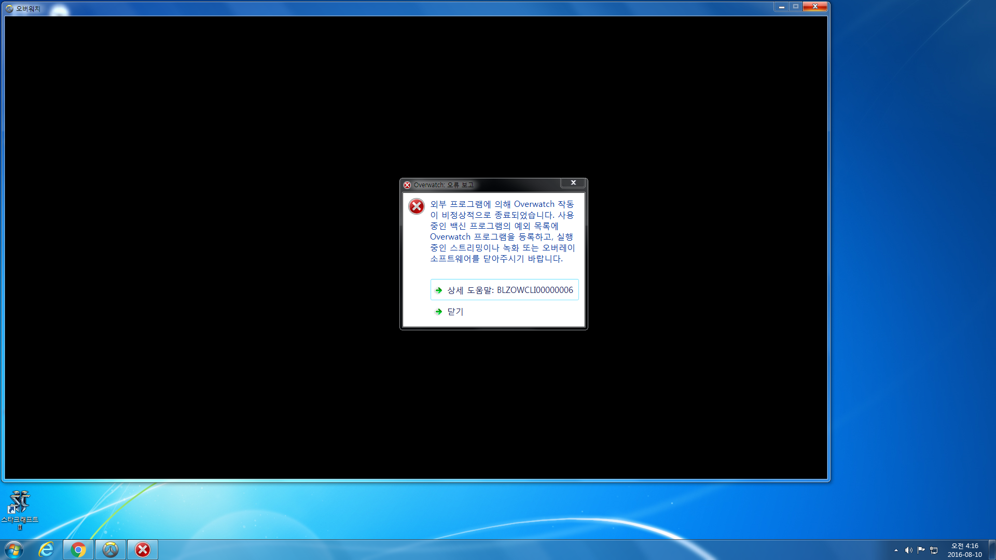The image size is (996, 560).
Task: Open the volume control in tray
Action: (x=908, y=550)
